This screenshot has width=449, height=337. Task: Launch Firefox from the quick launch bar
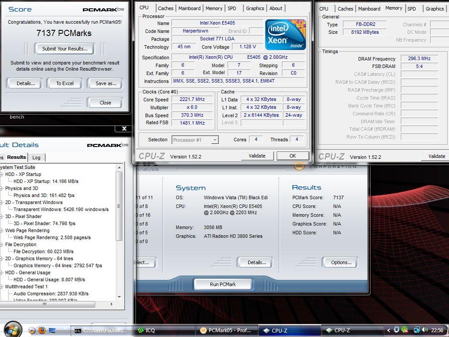tap(42, 330)
